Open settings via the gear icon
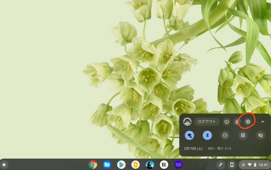 pyautogui.click(x=248, y=122)
